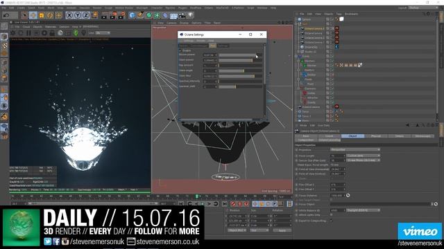Select the Spline Pen tool icon

140,15
